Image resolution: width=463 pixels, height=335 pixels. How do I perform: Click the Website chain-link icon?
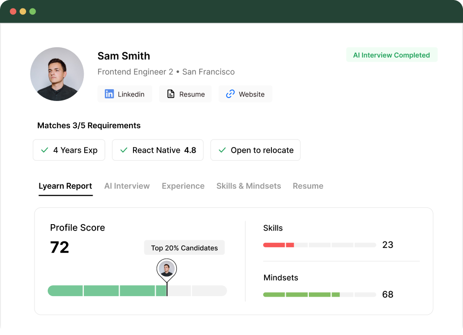point(231,94)
